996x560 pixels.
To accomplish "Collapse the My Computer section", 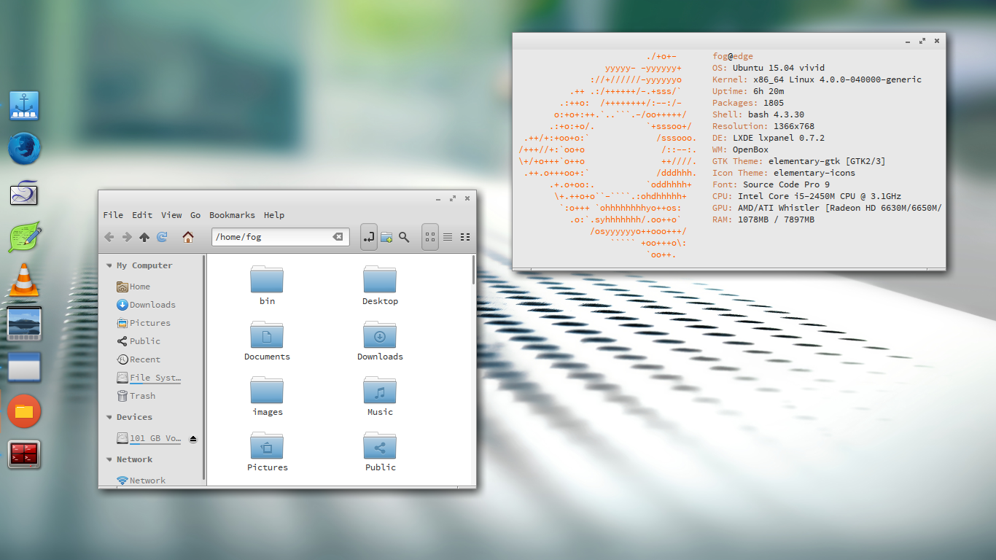I will coord(109,266).
